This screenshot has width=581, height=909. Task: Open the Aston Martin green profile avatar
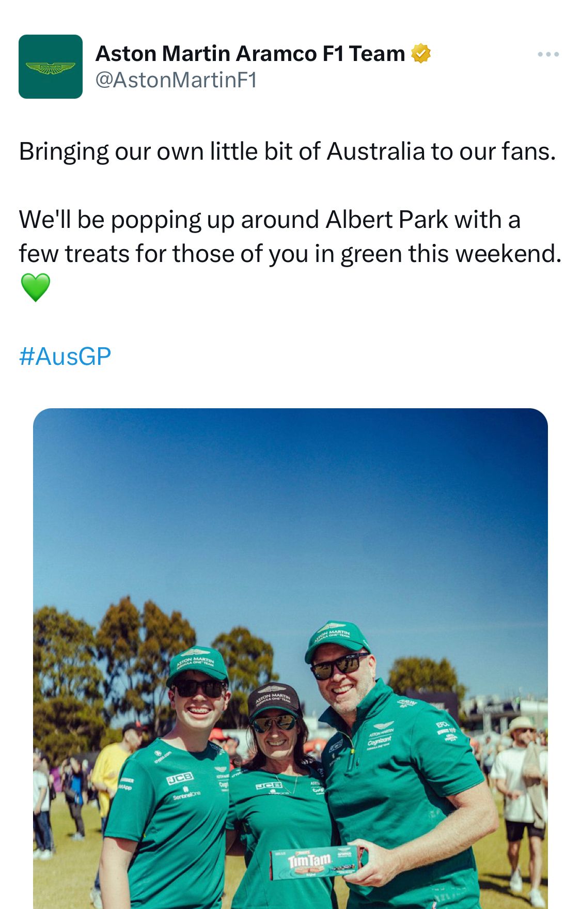[51, 67]
